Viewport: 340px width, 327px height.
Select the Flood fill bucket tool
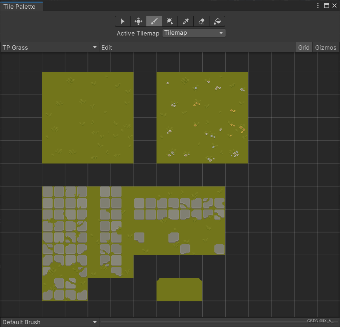(217, 21)
